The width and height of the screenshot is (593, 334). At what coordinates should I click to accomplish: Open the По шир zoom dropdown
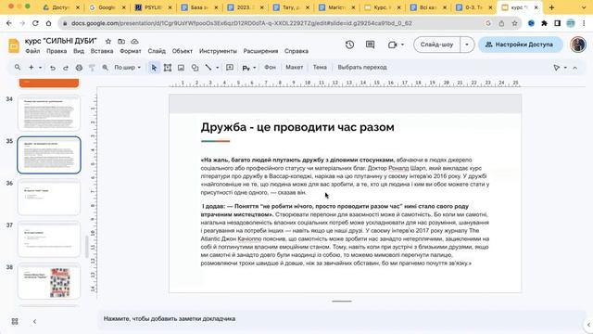click(x=128, y=68)
